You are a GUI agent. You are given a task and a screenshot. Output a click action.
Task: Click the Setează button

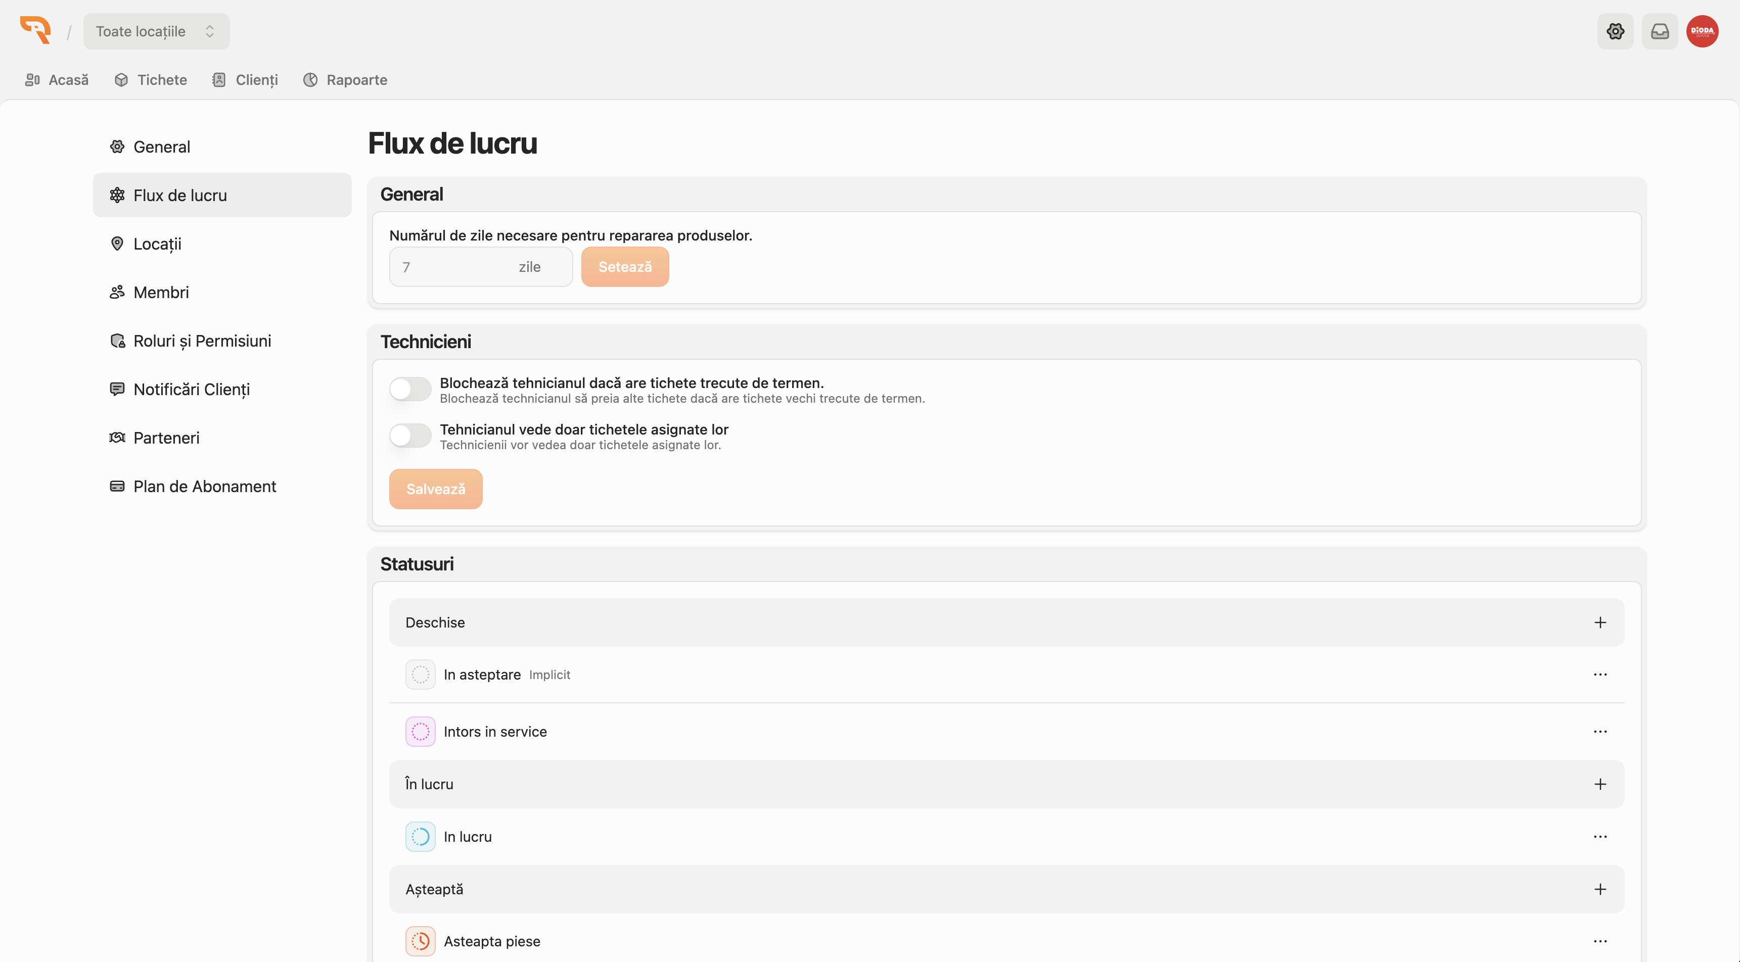[x=625, y=267]
